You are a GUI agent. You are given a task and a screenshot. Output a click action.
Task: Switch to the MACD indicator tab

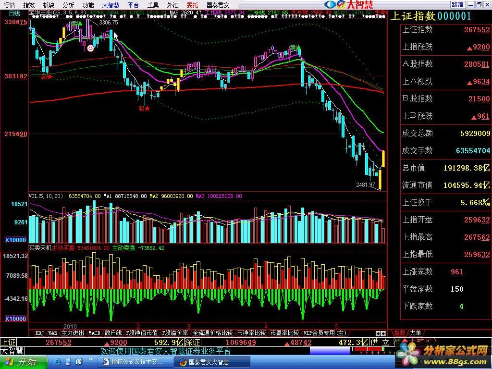(x=94, y=332)
